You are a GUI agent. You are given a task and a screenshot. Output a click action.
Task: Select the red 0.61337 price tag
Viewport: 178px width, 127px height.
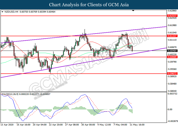tap(171, 36)
